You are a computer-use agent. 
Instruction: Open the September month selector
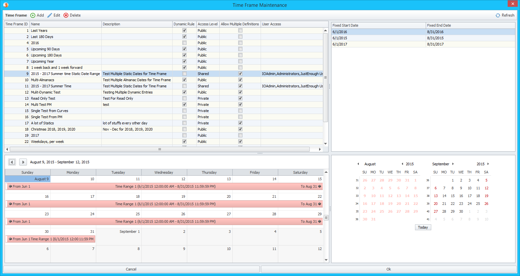pos(441,164)
